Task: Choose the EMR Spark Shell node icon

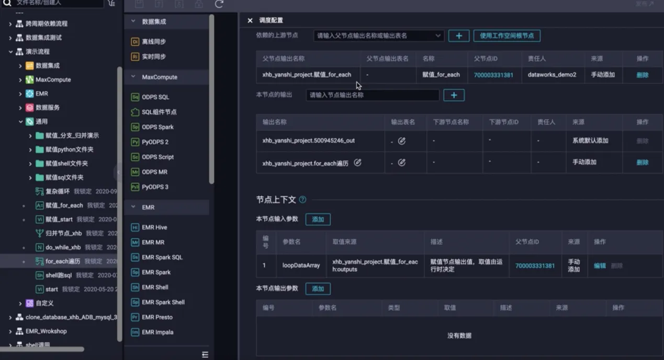Action: pyautogui.click(x=135, y=302)
